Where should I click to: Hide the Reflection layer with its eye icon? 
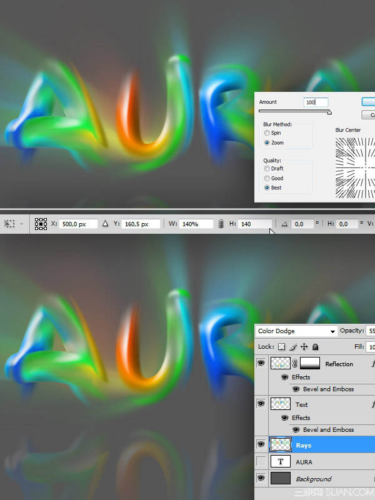click(261, 363)
